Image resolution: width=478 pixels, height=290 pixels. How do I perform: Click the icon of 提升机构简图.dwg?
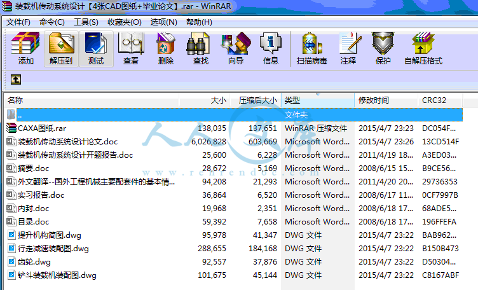tap(11, 235)
